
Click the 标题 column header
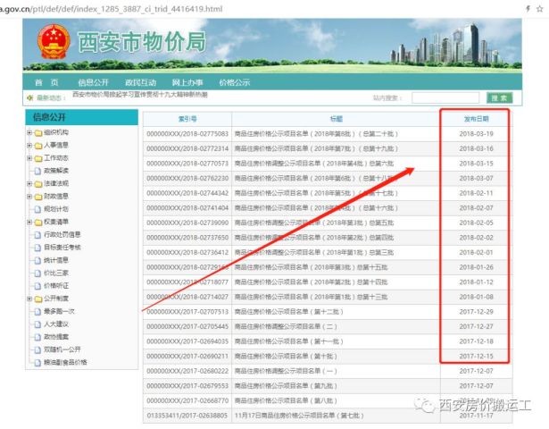pos(337,119)
